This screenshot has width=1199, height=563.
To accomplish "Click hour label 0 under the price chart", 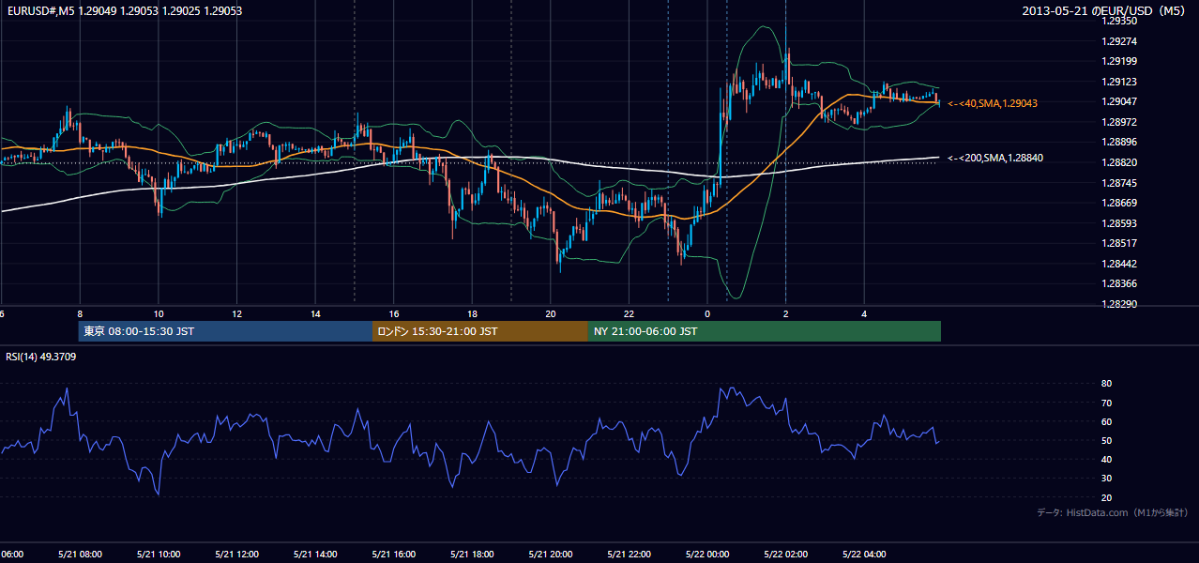I will click(x=707, y=314).
